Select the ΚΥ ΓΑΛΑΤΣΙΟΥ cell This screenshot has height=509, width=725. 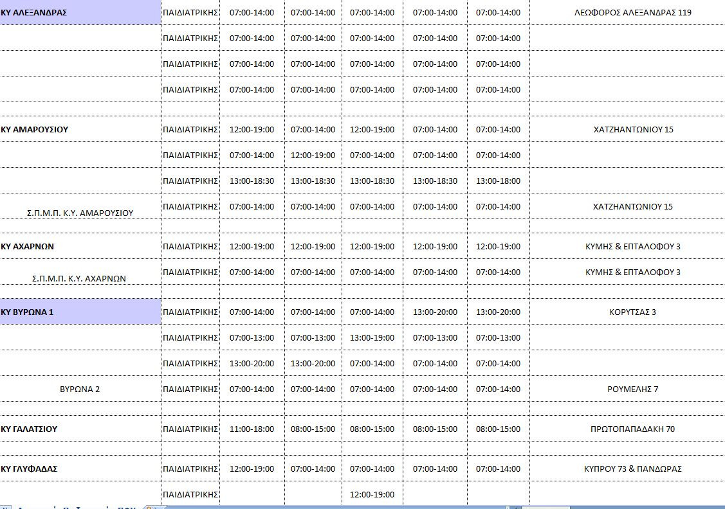(80, 429)
